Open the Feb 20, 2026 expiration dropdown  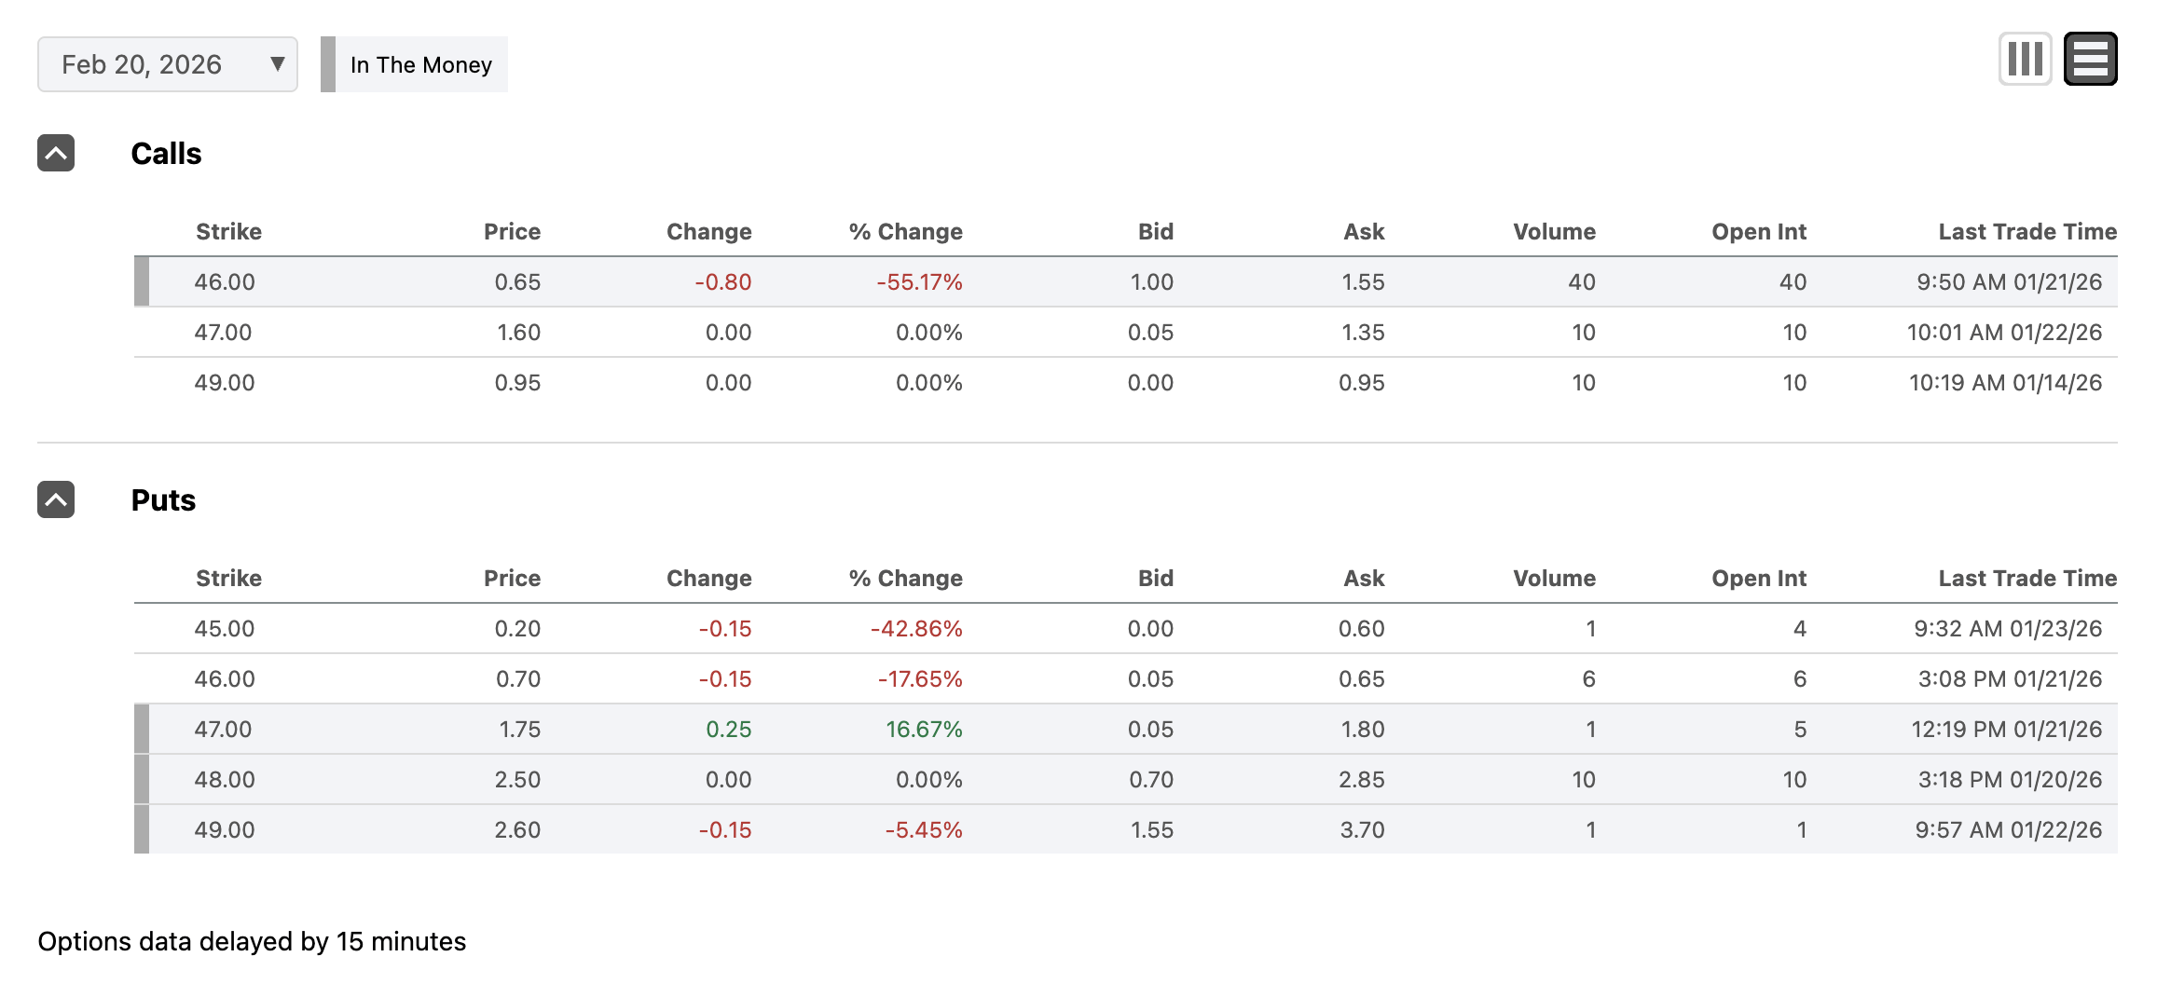pyautogui.click(x=168, y=64)
